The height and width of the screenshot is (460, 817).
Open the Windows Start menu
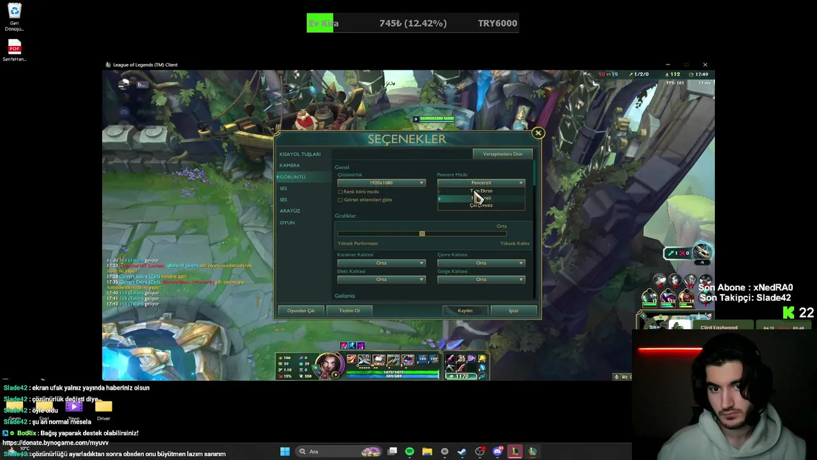pyautogui.click(x=285, y=452)
